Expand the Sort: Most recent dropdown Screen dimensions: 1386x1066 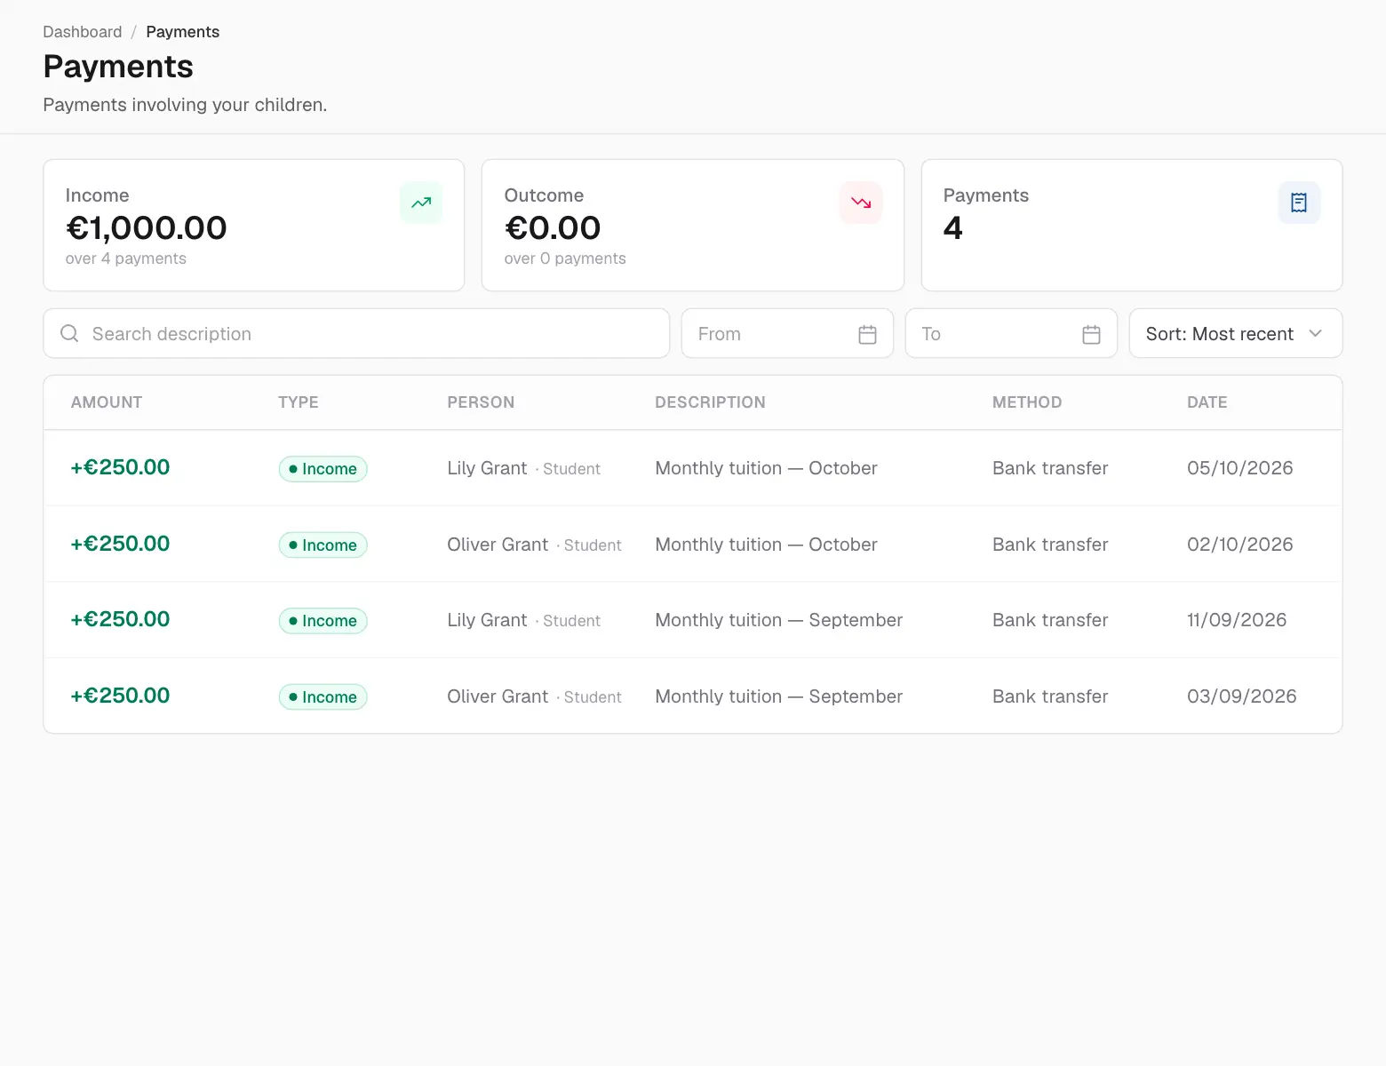coord(1236,333)
